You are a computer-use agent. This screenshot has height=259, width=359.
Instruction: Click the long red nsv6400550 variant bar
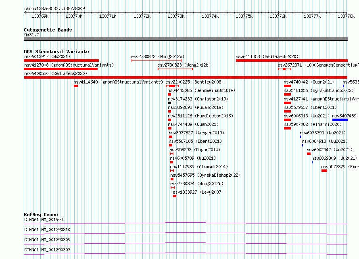tap(186, 77)
